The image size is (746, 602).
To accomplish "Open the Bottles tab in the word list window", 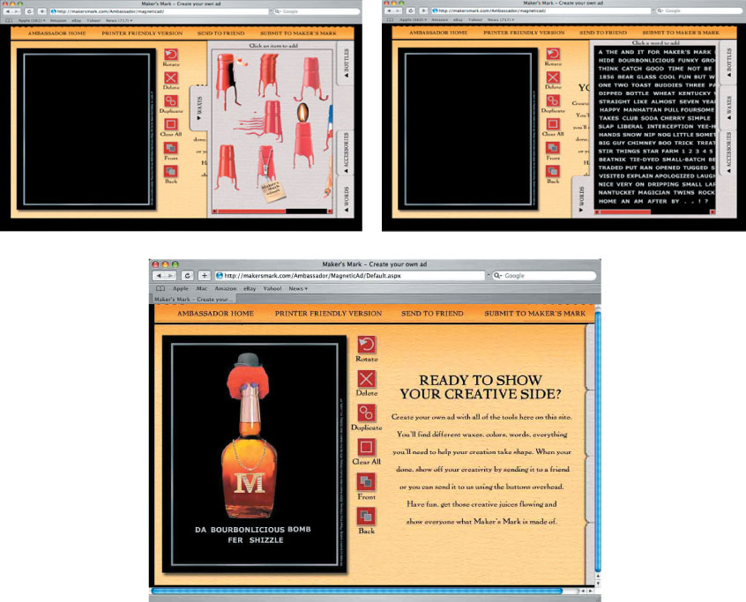I will tap(727, 63).
